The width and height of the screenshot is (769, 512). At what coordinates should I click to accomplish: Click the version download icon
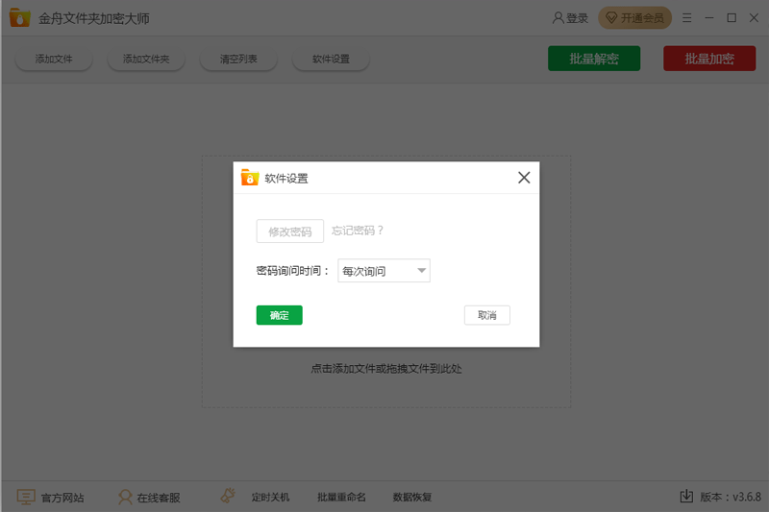tap(686, 496)
